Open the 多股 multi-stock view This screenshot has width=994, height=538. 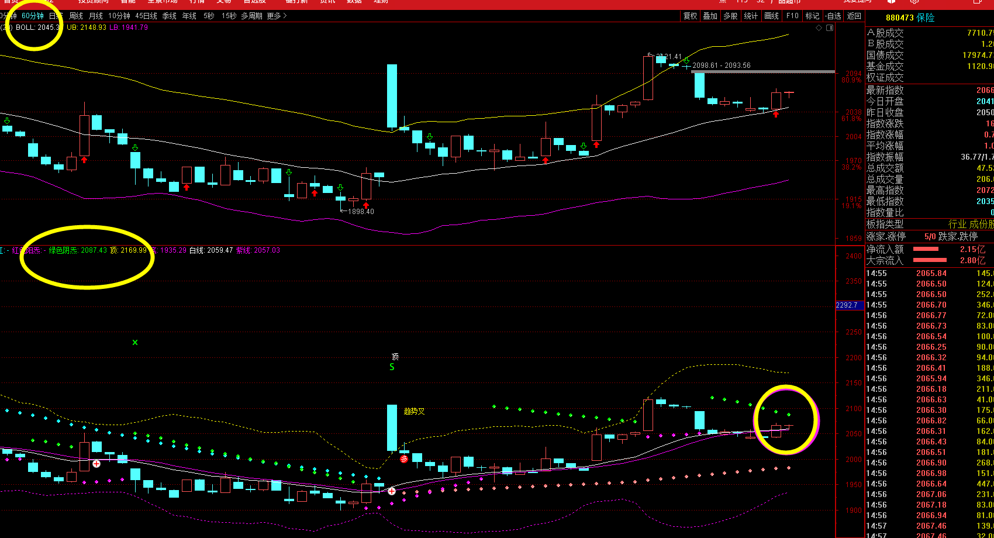[730, 16]
